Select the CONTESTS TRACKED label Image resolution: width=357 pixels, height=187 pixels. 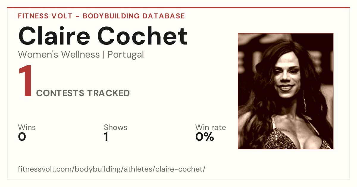point(83,93)
